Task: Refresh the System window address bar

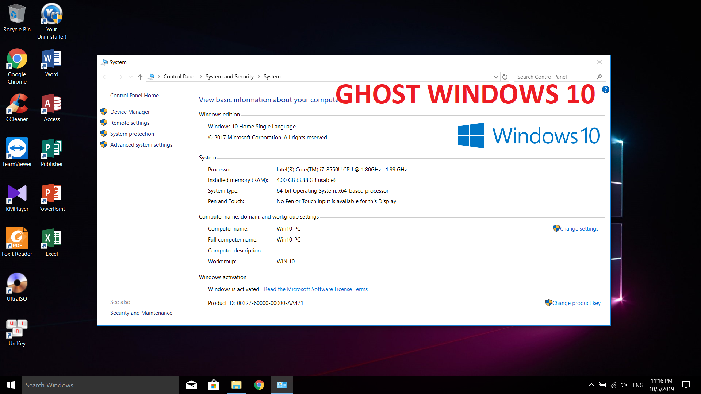Action: click(x=505, y=77)
